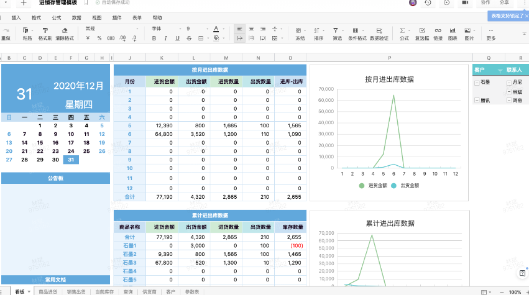This screenshot has height=295, width=529.
Task: Toggle strikethrough formatting
Action: [x=189, y=39]
